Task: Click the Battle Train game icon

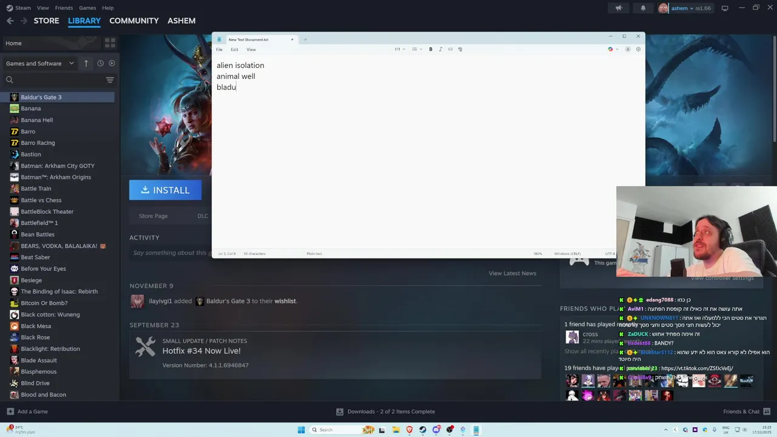Action: (15, 189)
